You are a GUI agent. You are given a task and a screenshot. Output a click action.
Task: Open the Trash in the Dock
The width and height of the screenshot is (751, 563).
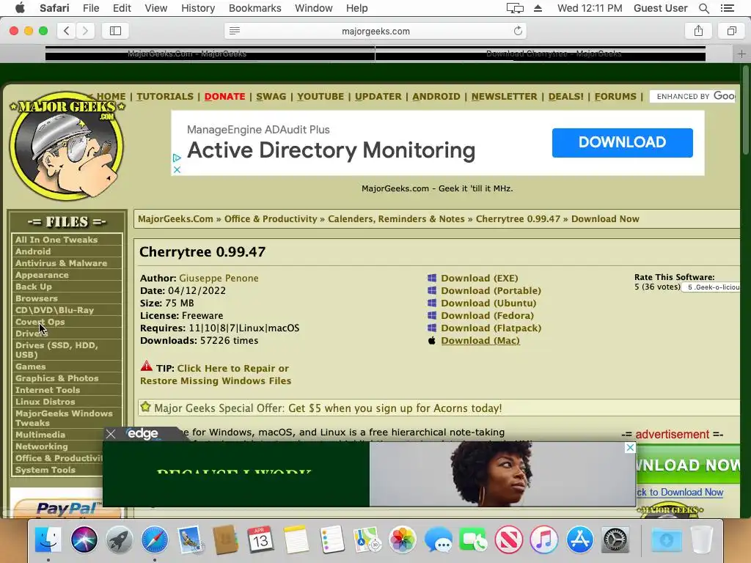pyautogui.click(x=702, y=539)
